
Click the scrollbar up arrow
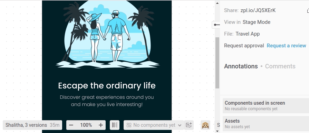(217, 3)
